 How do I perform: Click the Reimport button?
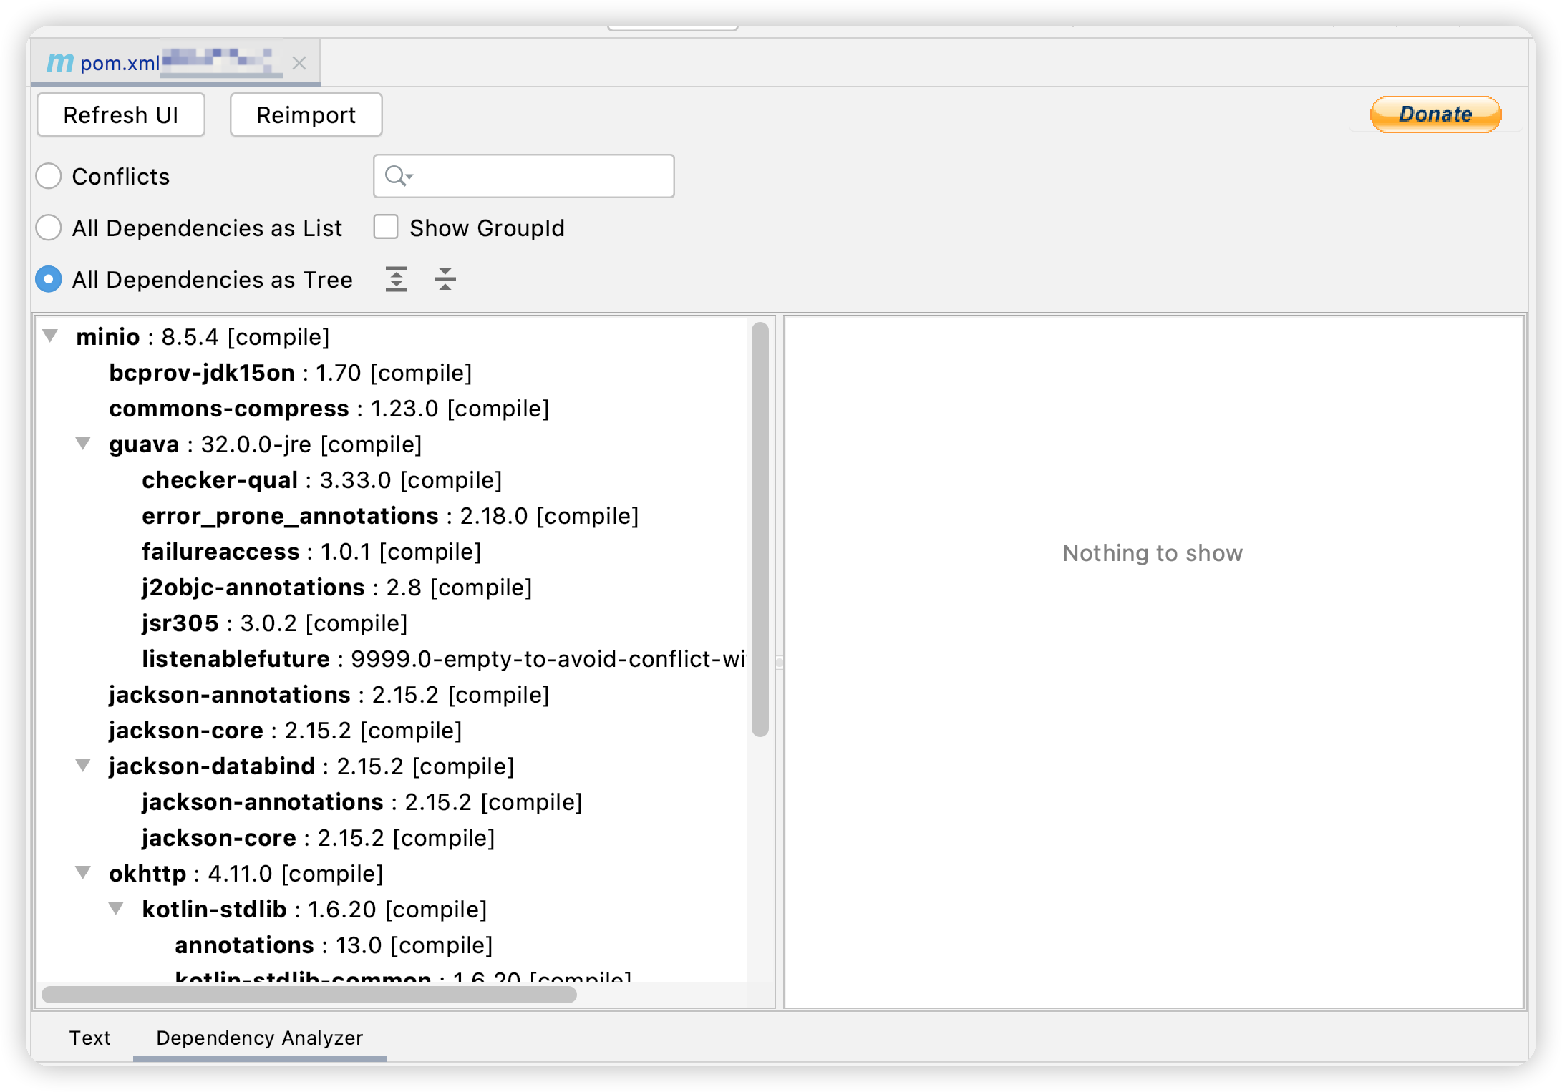(x=305, y=114)
